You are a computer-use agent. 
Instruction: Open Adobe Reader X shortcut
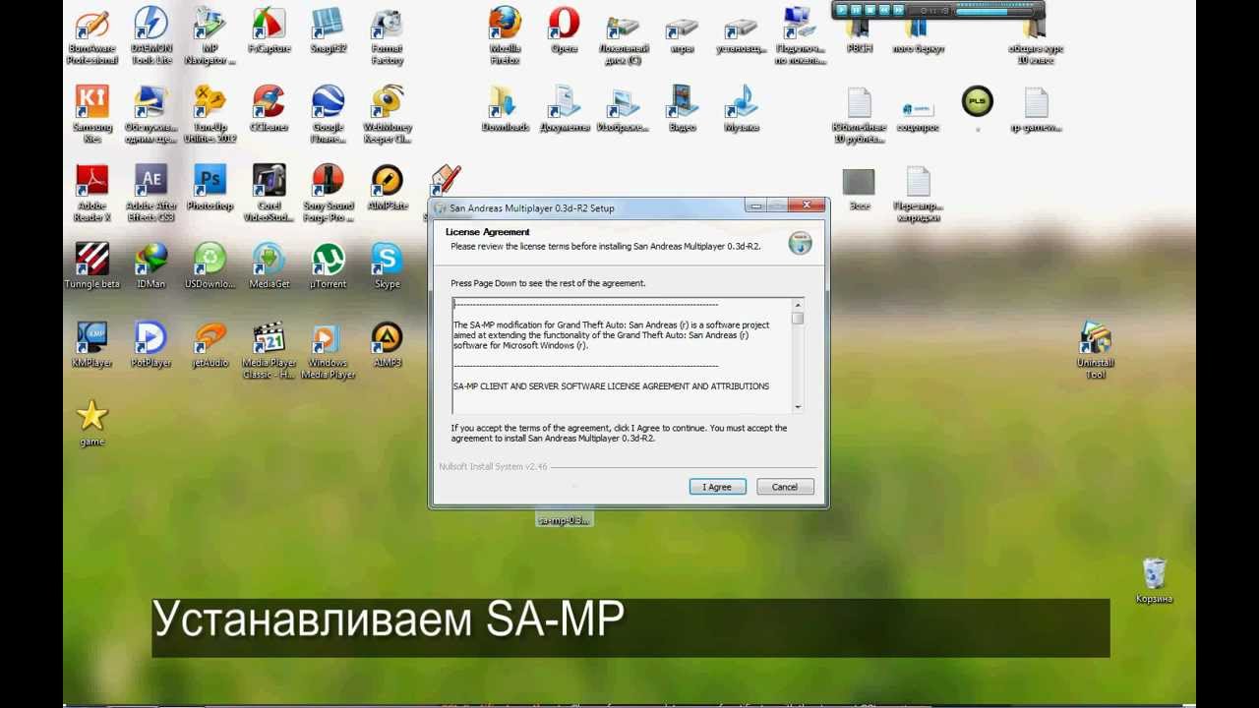[91, 192]
